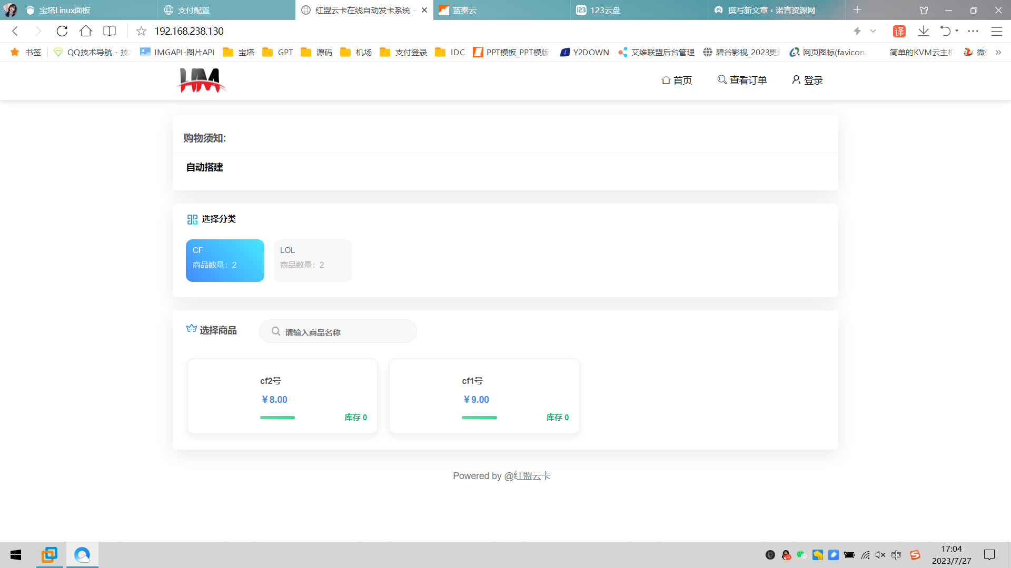Open the Y2DOWN bookmark
Screen dimensions: 1011x568
tap(584, 52)
